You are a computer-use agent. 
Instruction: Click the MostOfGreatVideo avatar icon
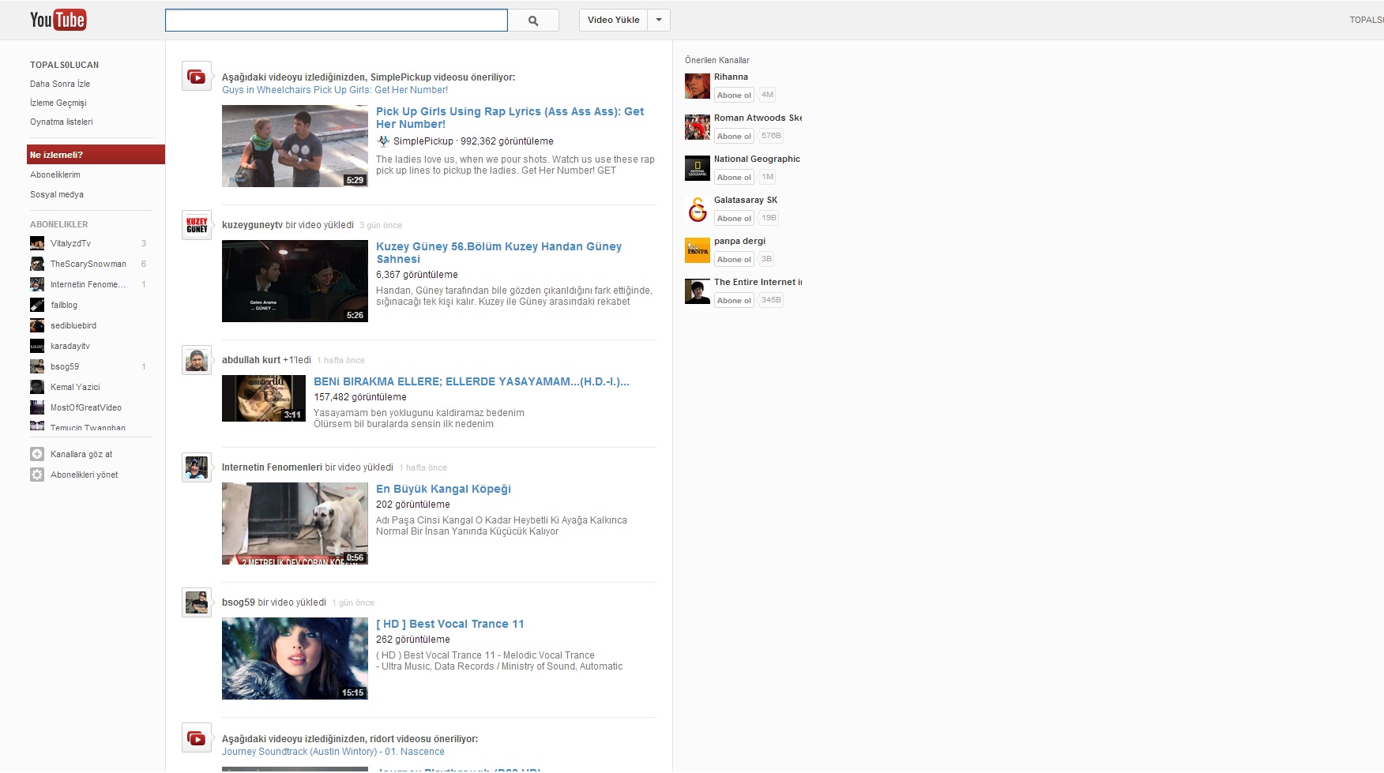(37, 407)
